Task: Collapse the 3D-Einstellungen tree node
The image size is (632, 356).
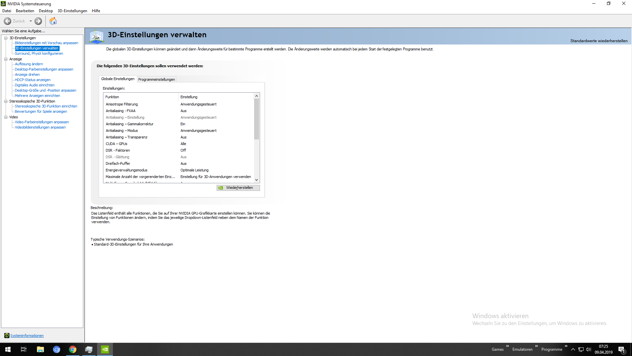Action: coord(6,38)
